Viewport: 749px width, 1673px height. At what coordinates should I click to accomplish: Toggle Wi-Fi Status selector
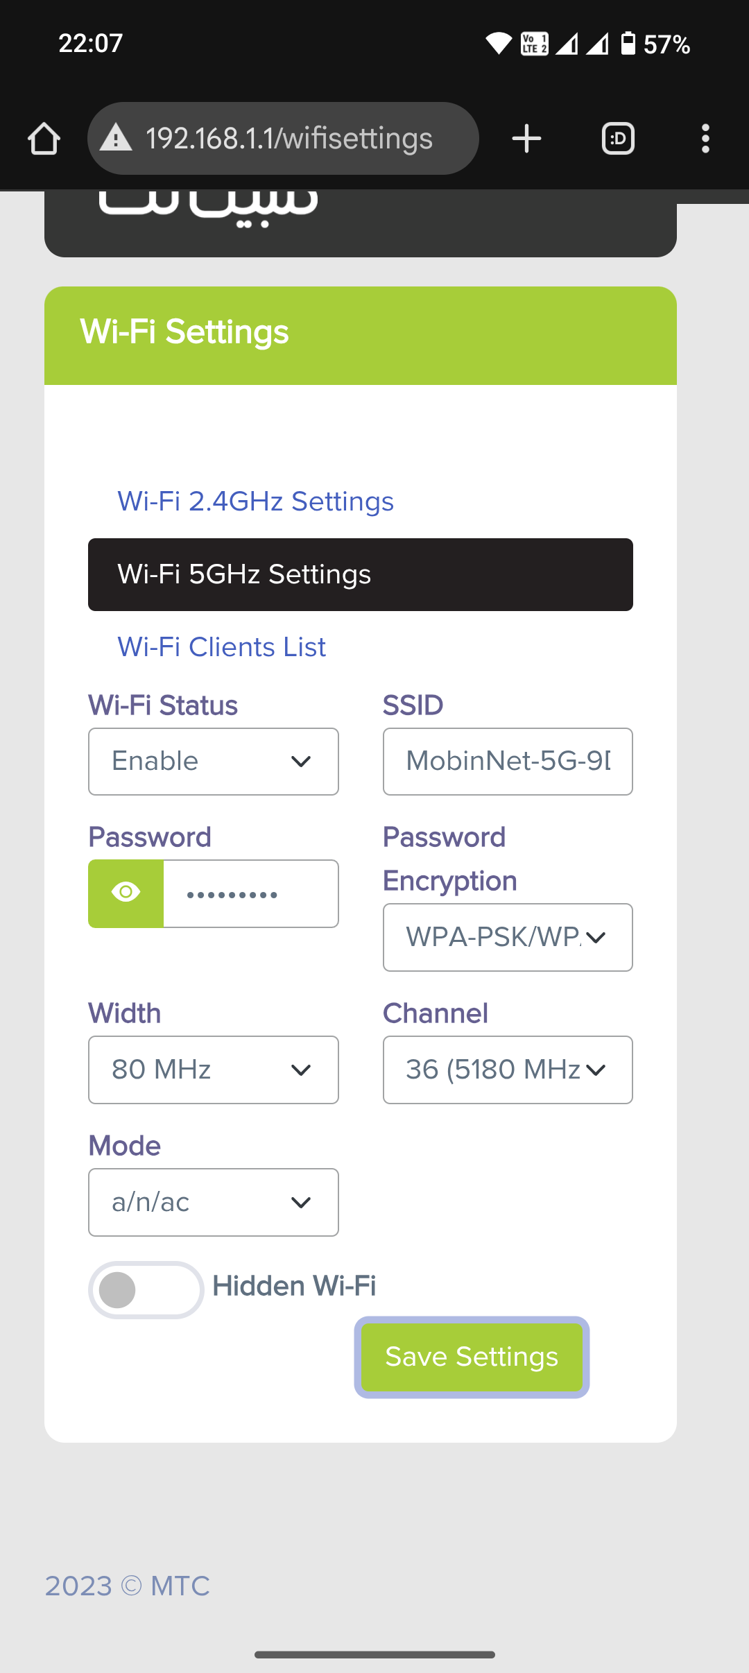click(213, 761)
